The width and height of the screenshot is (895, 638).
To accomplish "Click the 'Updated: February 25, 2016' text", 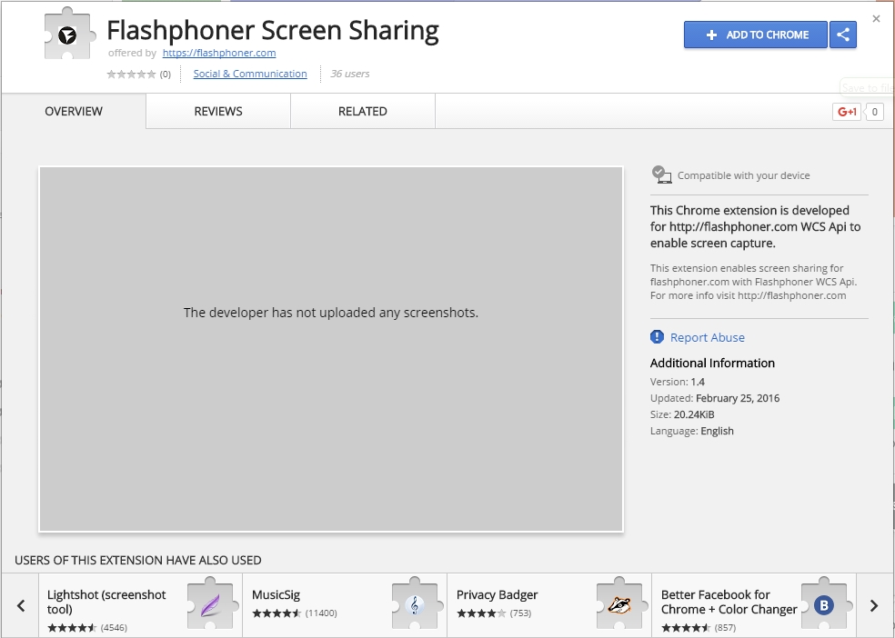I will coord(715,398).
